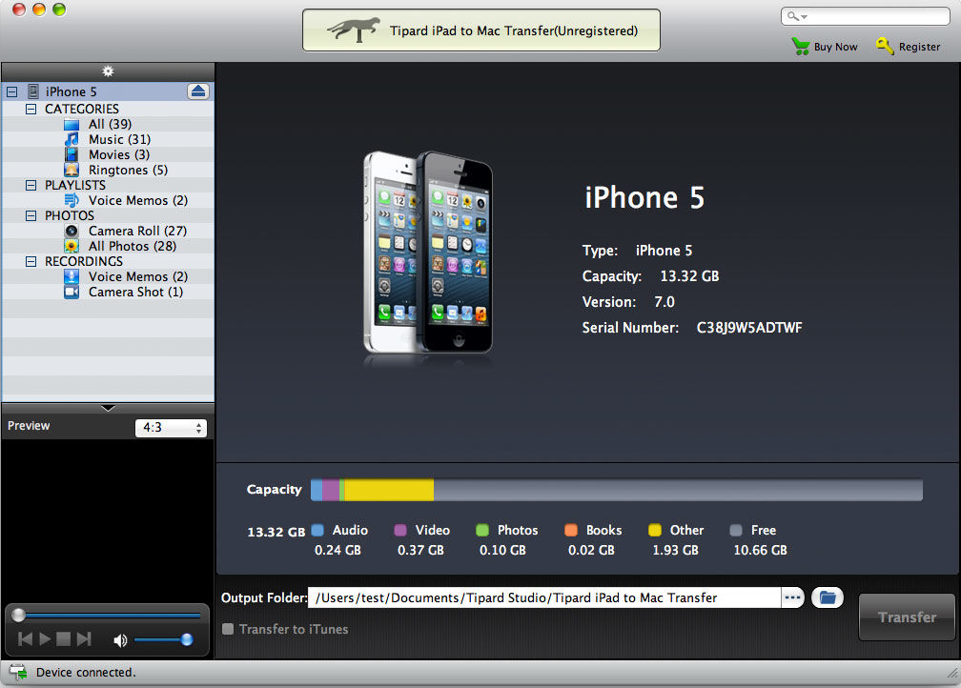Click the iPhone 5 device icon in tree
The width and height of the screenshot is (961, 688).
(x=33, y=91)
